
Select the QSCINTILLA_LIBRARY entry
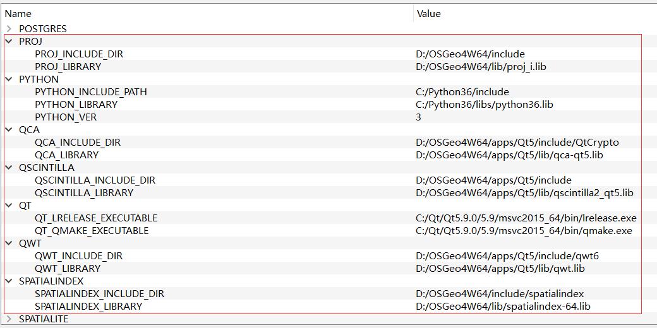84,193
